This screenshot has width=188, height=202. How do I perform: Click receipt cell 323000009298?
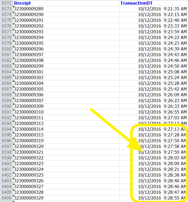click(x=66, y=60)
